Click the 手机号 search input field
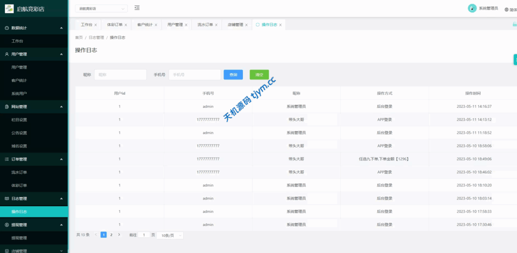 (194, 75)
